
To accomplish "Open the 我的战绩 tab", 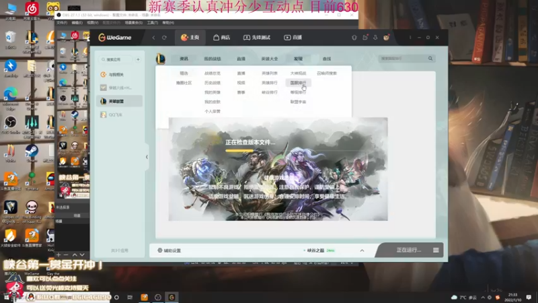I will pos(213,59).
